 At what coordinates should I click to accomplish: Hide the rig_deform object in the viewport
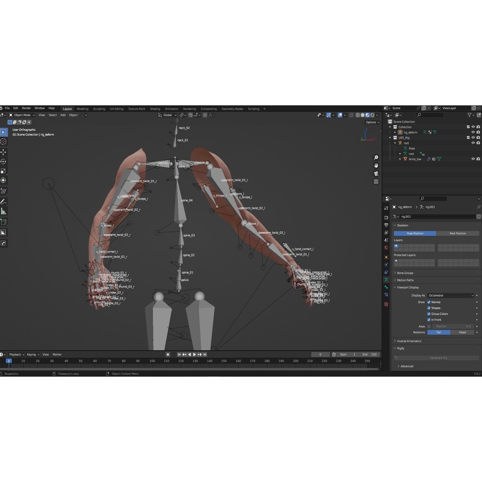click(473, 132)
